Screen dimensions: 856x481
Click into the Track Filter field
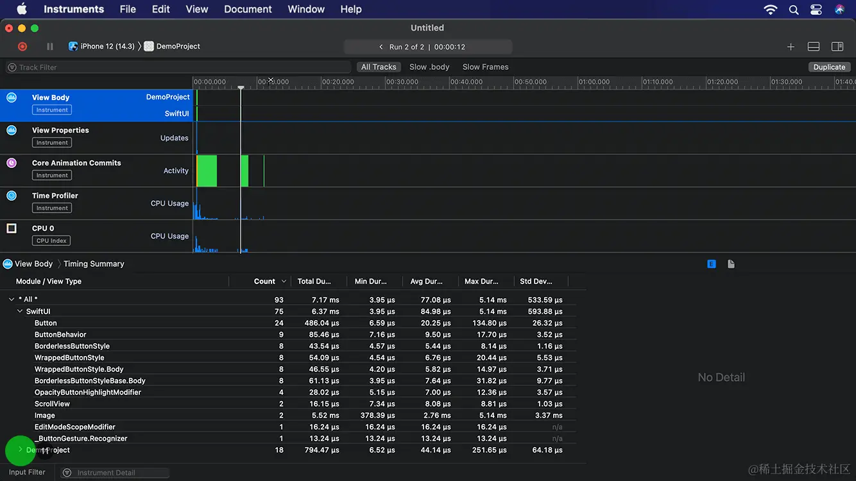coord(178,67)
